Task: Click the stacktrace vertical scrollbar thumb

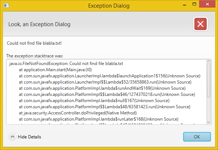Action: pyautogui.click(x=209, y=80)
